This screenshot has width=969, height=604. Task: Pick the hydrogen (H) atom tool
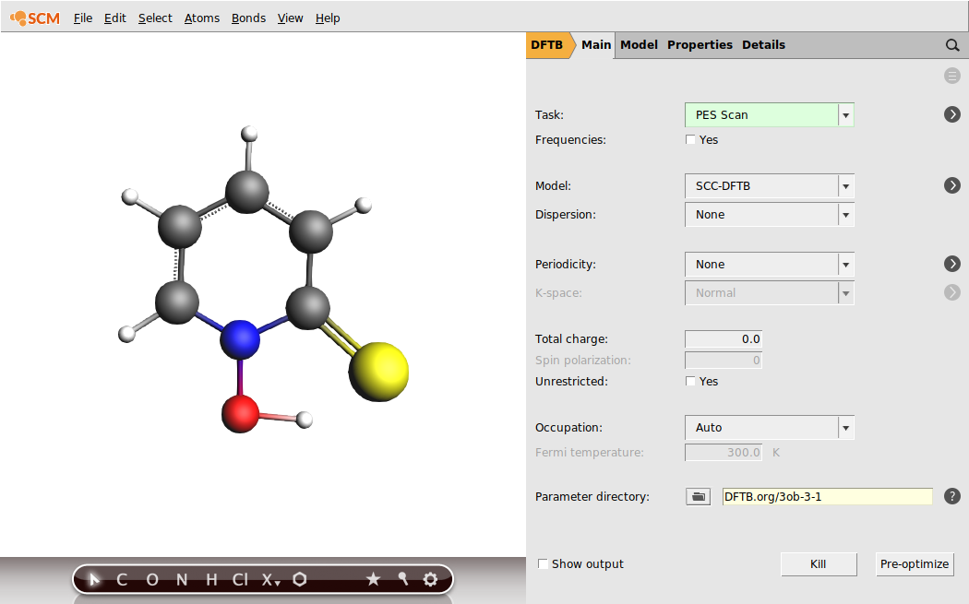211,579
